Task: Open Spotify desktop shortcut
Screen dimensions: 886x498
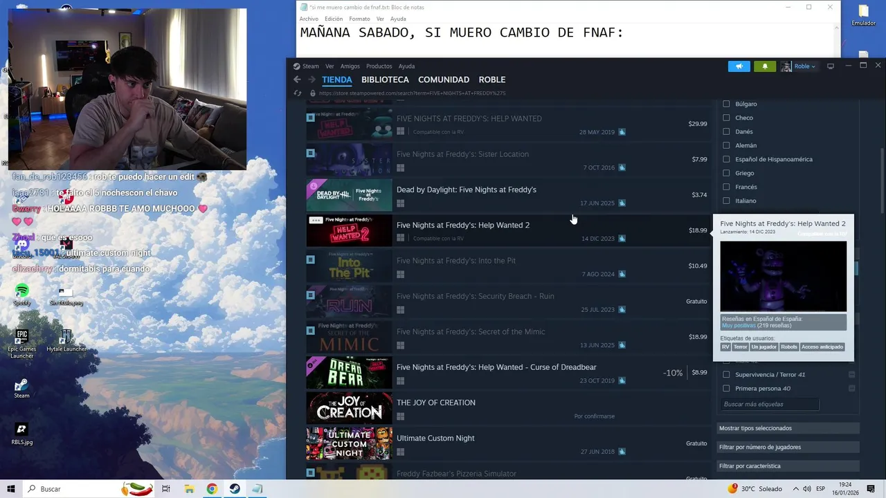Action: pyautogui.click(x=21, y=294)
